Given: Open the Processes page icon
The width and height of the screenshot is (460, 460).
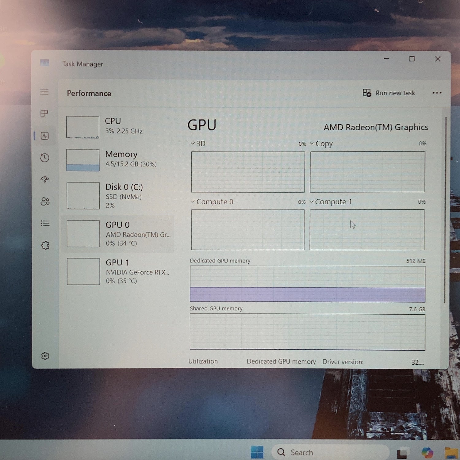Looking at the screenshot, I should (x=44, y=113).
